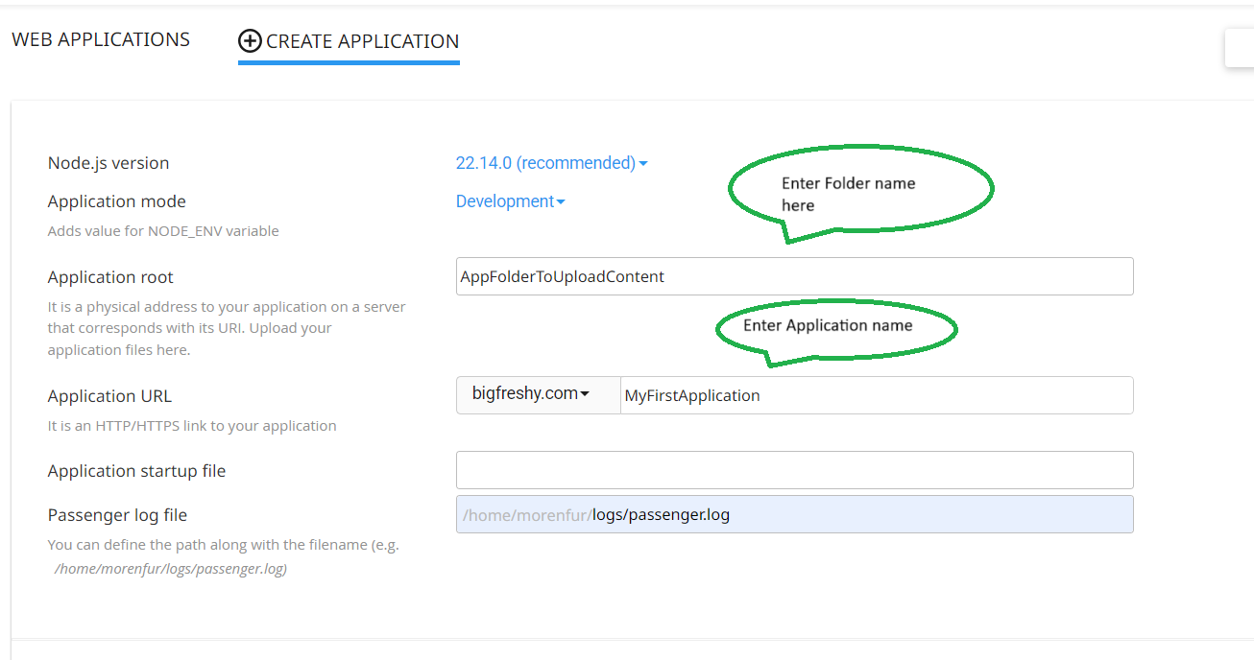
Task: Click the "Application root" label
Action: [x=110, y=277]
